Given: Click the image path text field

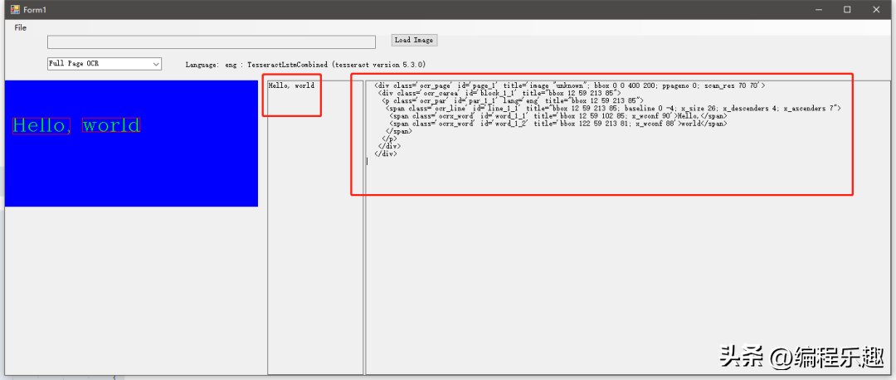Looking at the screenshot, I should [211, 41].
